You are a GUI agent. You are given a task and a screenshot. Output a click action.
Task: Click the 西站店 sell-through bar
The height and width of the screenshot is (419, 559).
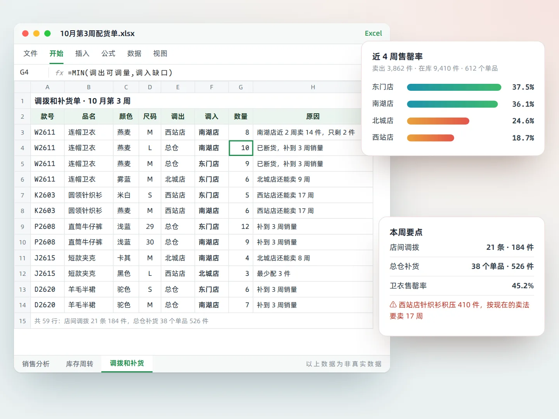tap(431, 138)
